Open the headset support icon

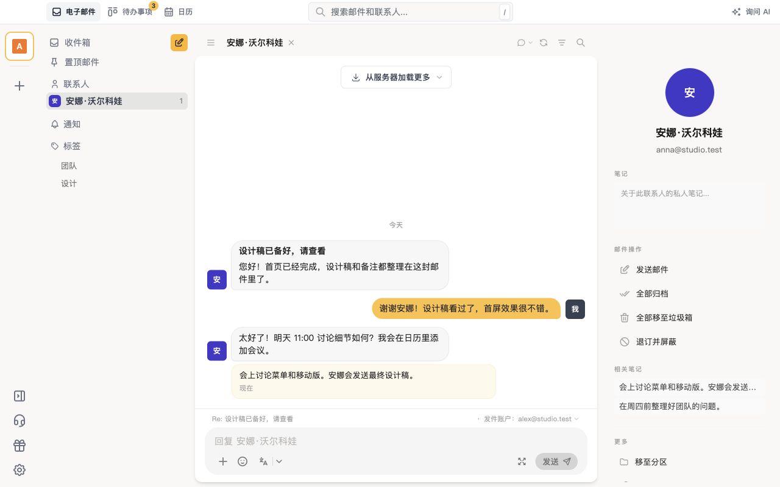pyautogui.click(x=19, y=421)
